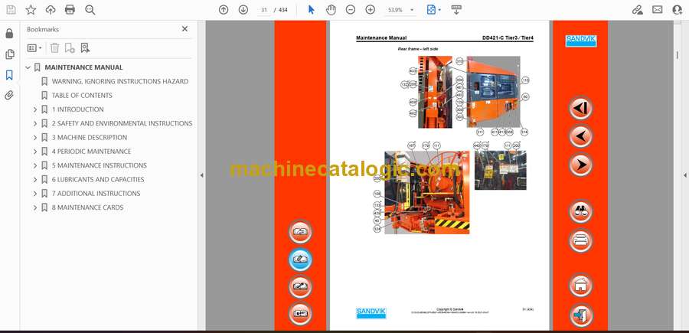
Task: Click the star bookmark icon in toolbar
Action: click(31, 10)
